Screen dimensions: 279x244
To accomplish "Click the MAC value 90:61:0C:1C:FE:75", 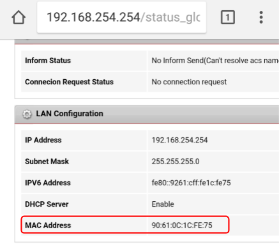I will tap(182, 225).
